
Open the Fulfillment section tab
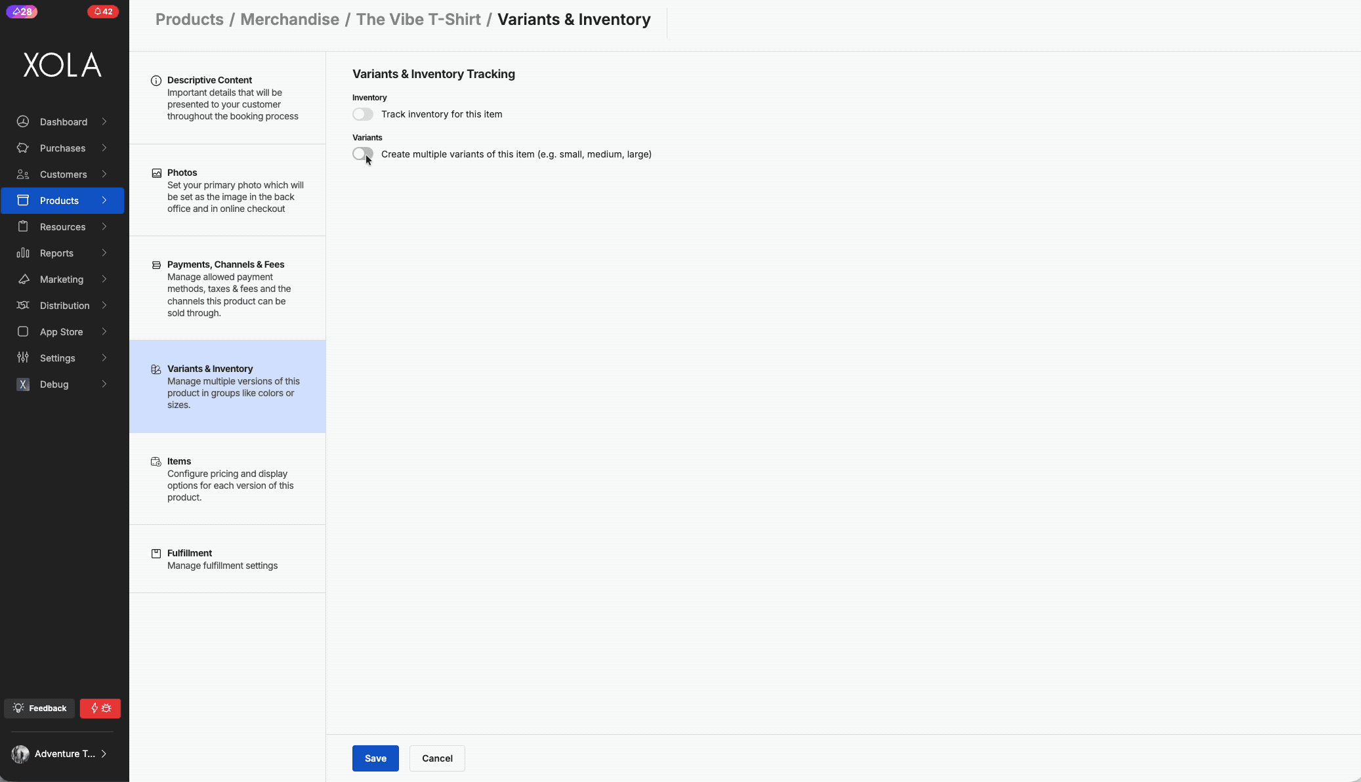tap(227, 559)
